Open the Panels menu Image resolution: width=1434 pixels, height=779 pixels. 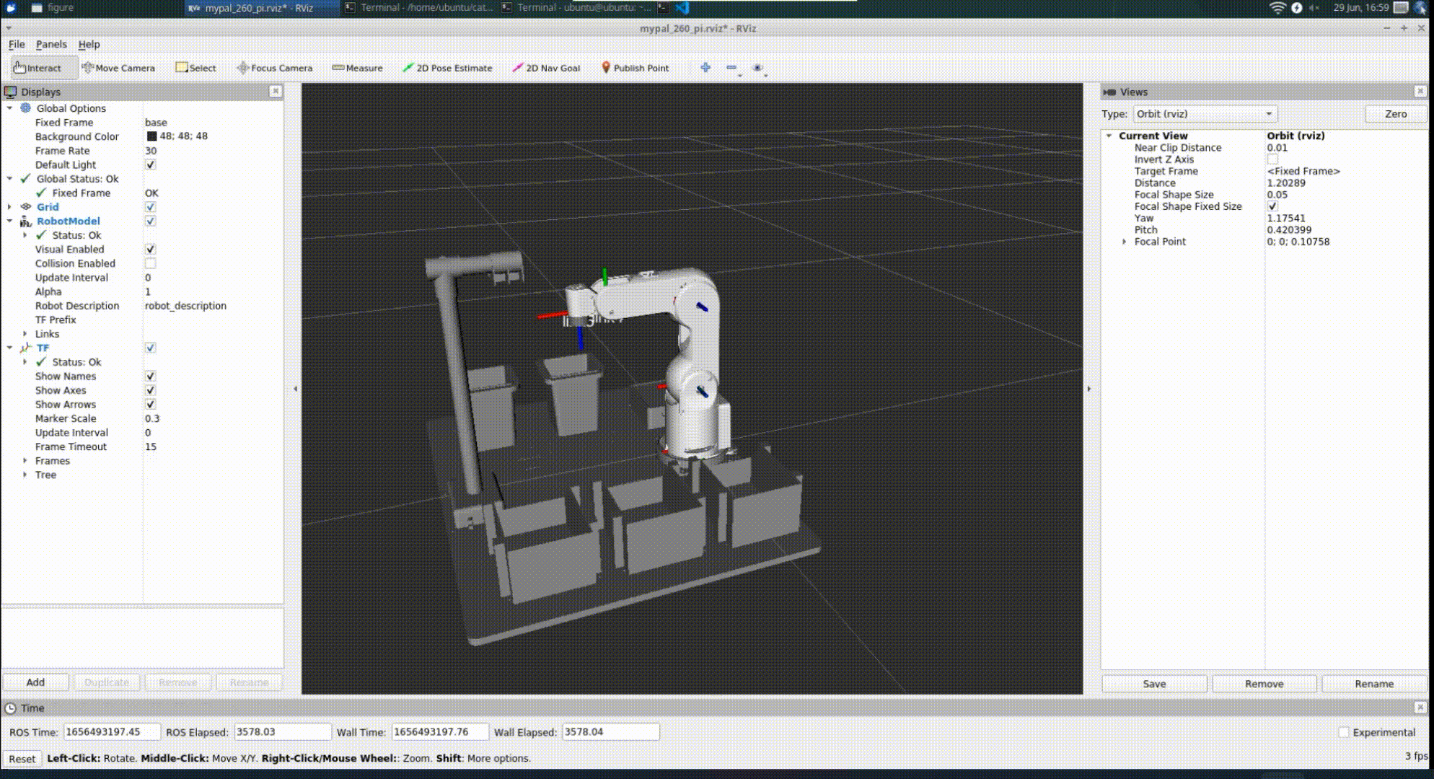pyautogui.click(x=50, y=44)
